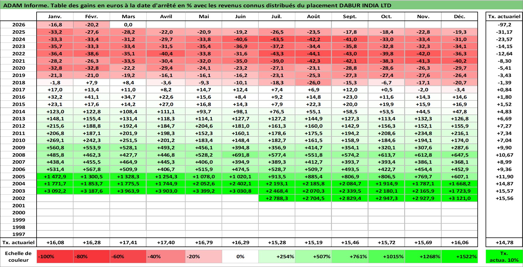
Task: Click the 'Mars' column header
Action: pyautogui.click(x=128, y=16)
